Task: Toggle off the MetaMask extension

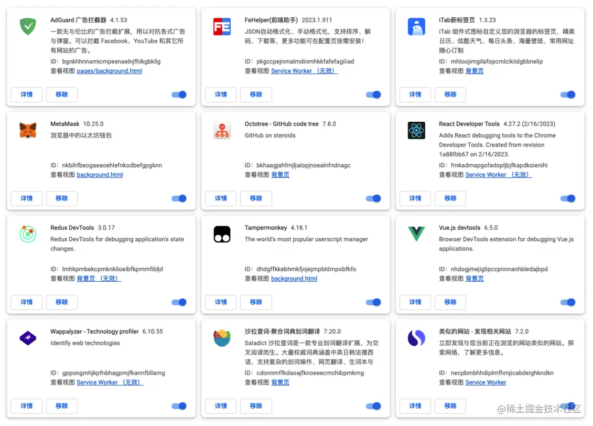Action: point(179,198)
